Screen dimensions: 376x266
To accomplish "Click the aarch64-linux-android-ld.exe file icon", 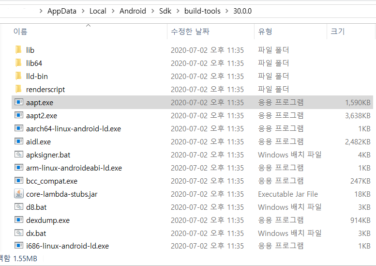I will [19, 128].
